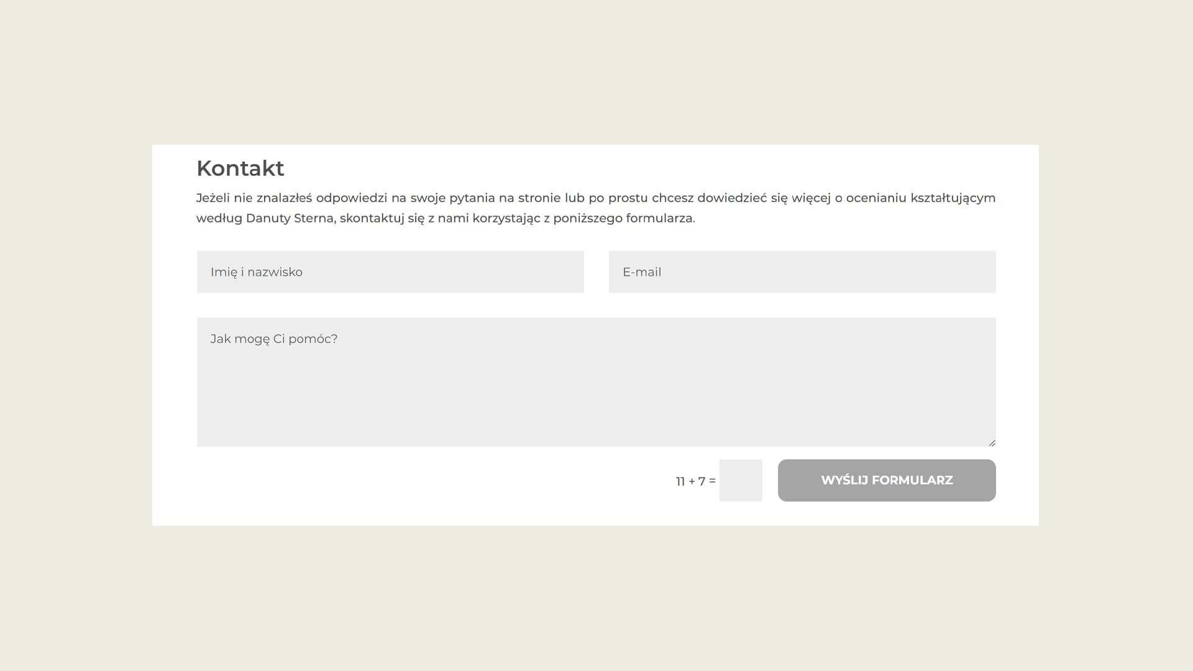The width and height of the screenshot is (1193, 671).
Task: Click the Imię i nazwisko input field
Action: [390, 272]
